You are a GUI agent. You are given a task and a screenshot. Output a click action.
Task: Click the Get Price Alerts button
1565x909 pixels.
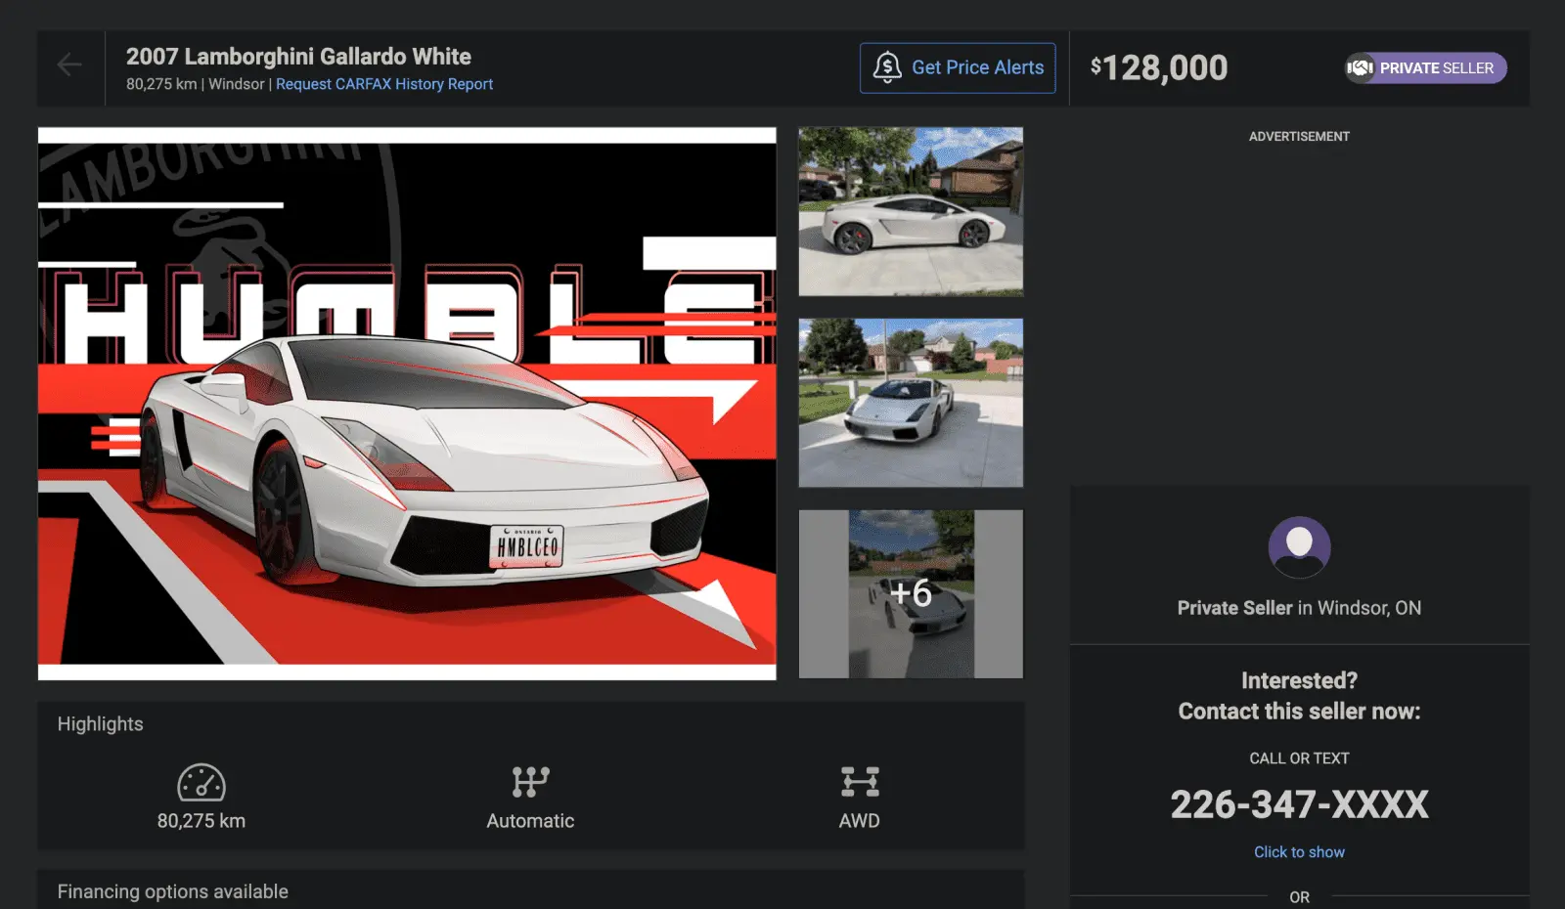point(958,67)
